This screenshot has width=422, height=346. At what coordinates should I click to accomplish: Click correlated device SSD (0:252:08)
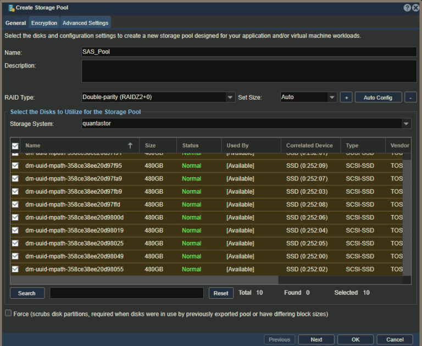coord(307,205)
